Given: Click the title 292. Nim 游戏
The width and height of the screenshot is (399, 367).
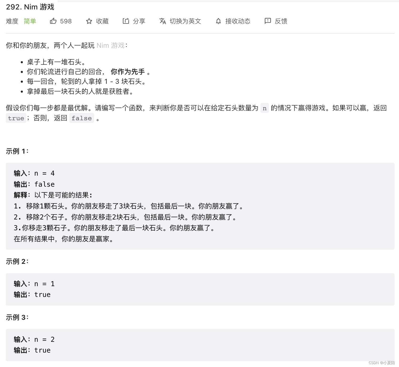Looking at the screenshot, I should point(30,7).
